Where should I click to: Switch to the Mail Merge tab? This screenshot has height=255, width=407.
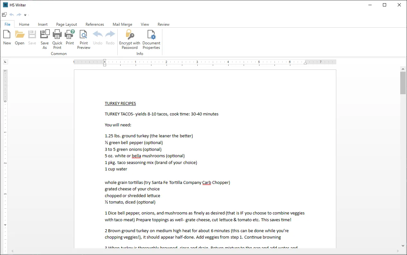tap(122, 24)
